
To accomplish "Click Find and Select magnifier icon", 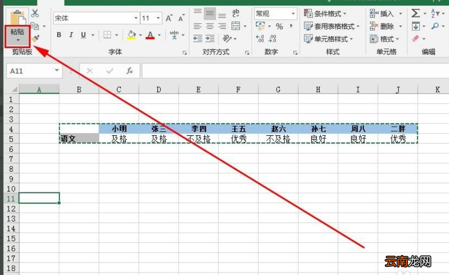I will (435, 26).
